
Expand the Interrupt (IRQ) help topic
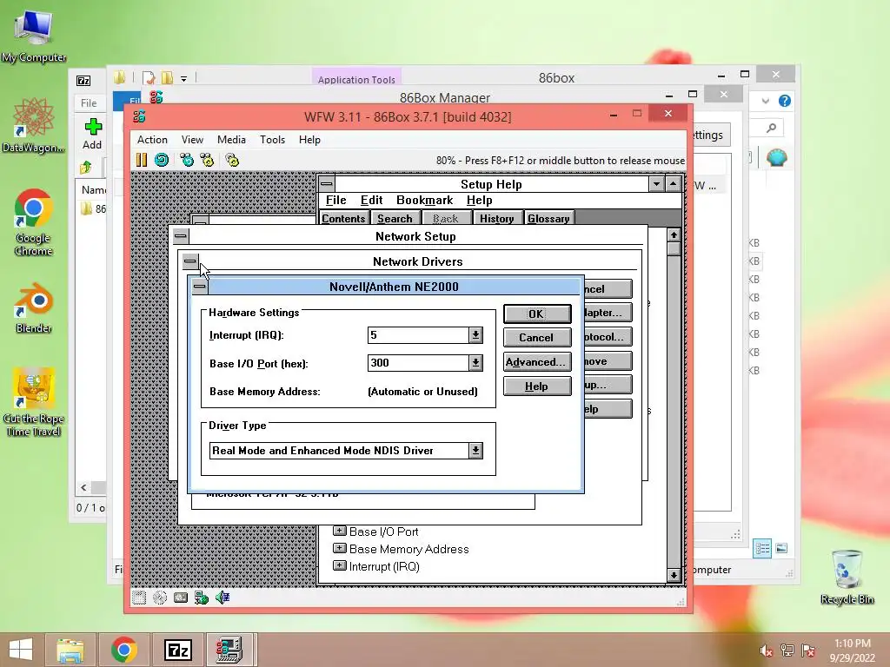click(x=340, y=565)
